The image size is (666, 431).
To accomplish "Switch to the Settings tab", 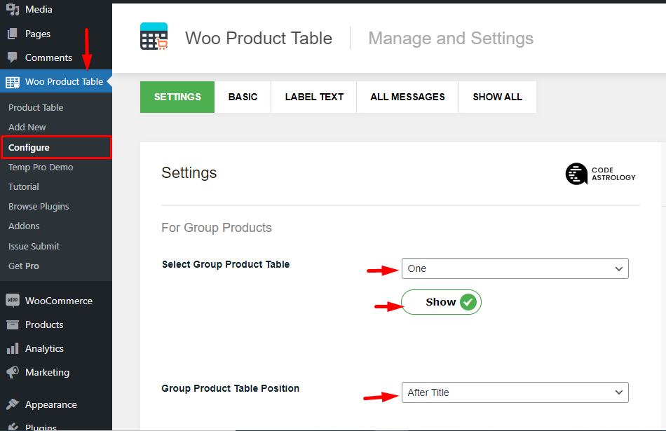I will coord(177,97).
